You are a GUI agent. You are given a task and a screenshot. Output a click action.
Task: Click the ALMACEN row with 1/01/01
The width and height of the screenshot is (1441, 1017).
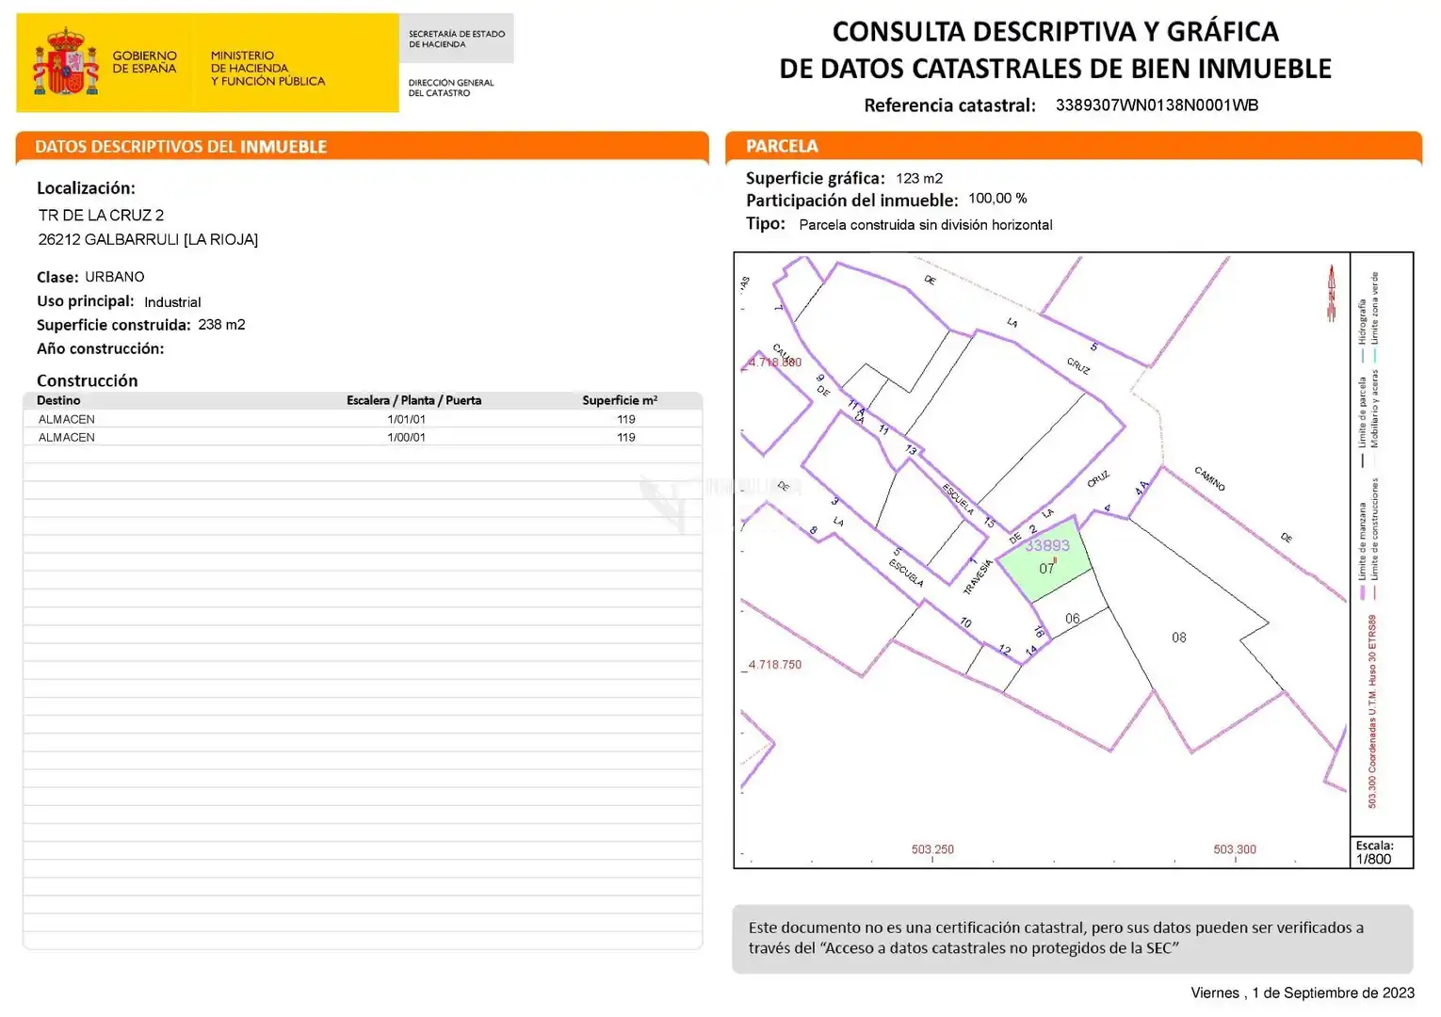363,419
